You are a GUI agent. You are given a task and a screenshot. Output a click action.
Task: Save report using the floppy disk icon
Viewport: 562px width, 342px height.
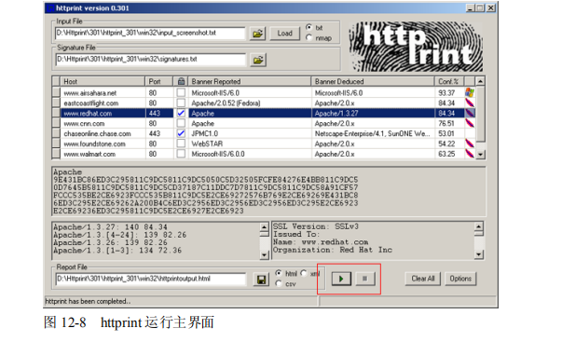[261, 280]
